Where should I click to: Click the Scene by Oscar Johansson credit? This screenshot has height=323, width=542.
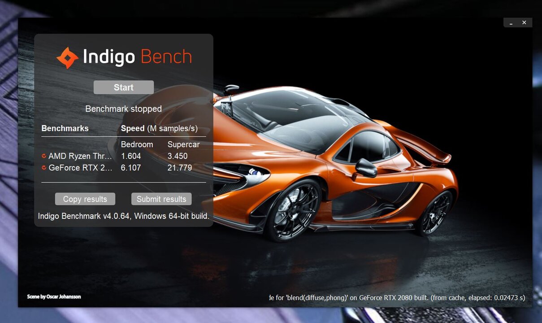(54, 297)
